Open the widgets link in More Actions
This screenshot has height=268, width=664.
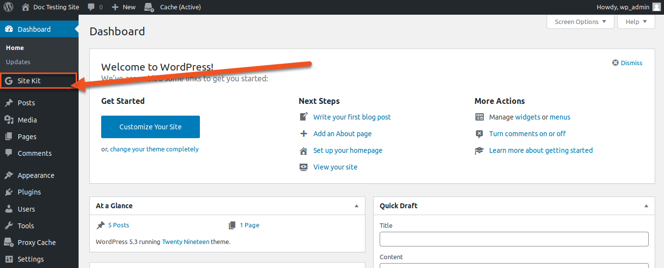527,117
